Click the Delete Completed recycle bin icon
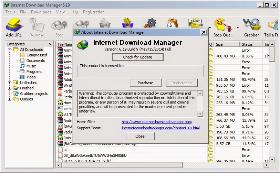The width and height of the screenshot is (280, 173). click(x=127, y=22)
